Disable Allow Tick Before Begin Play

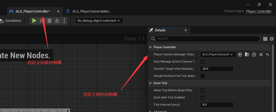203,90
